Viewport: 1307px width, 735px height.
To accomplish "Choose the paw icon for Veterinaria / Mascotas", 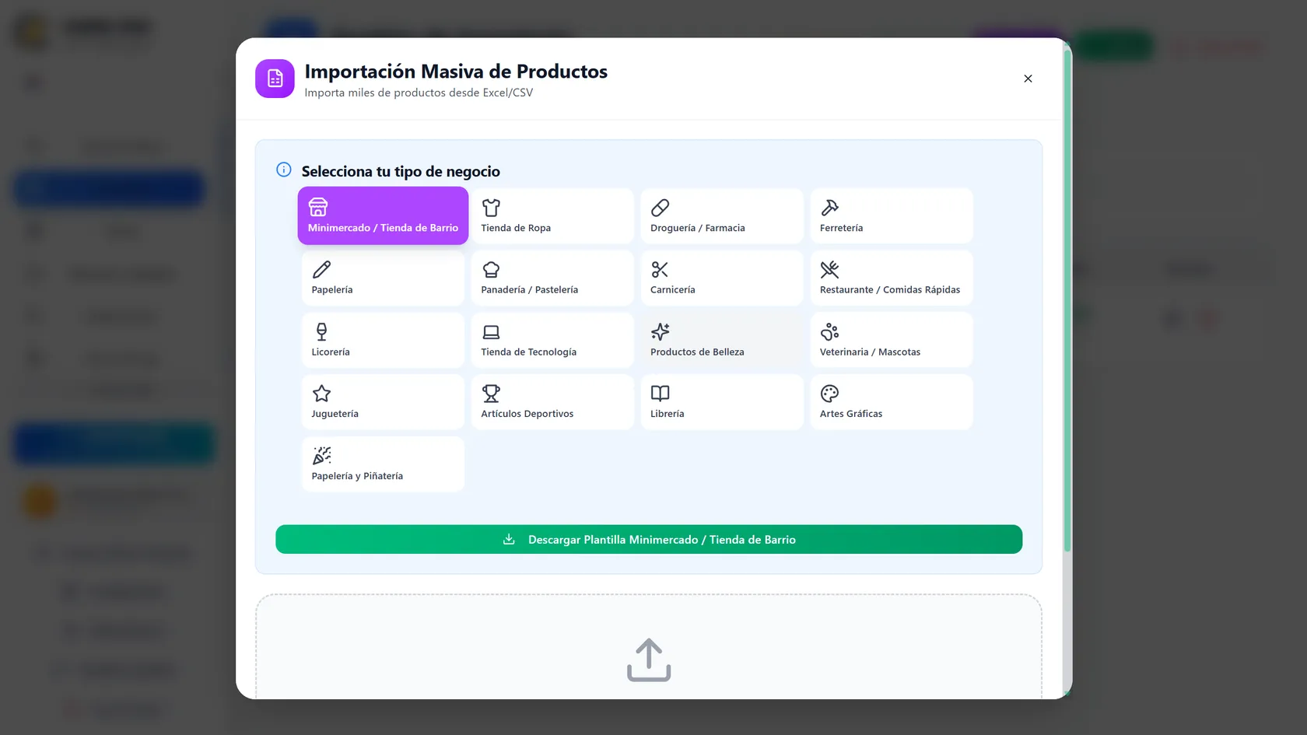I will point(829,332).
